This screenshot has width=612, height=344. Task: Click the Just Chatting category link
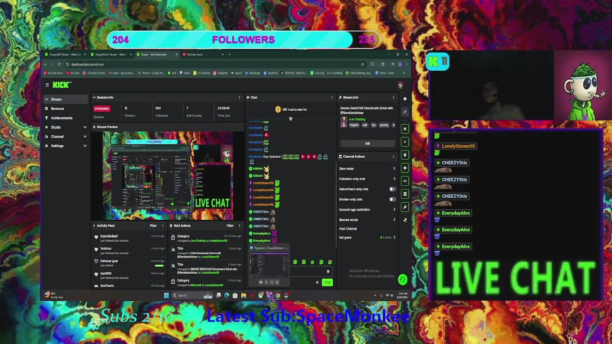pyautogui.click(x=358, y=119)
